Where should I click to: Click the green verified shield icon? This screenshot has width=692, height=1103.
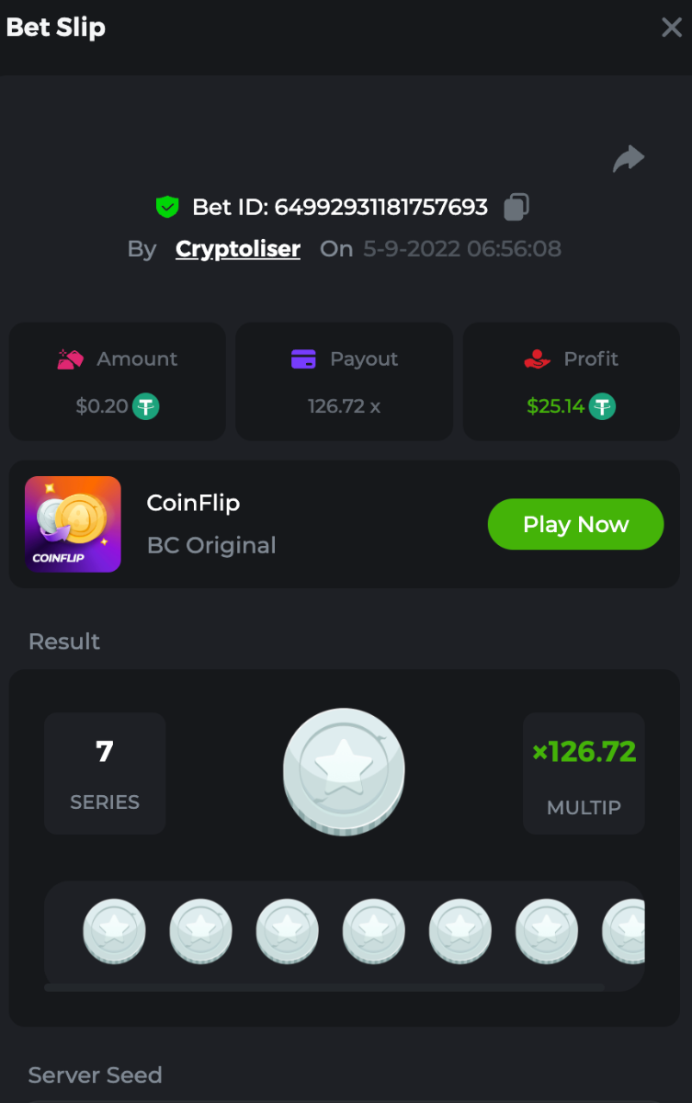click(x=166, y=207)
